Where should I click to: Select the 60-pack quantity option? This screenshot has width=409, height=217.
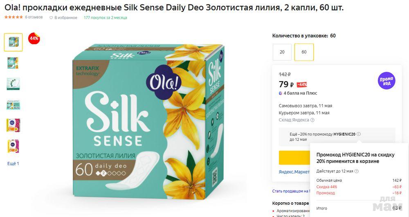point(304,52)
